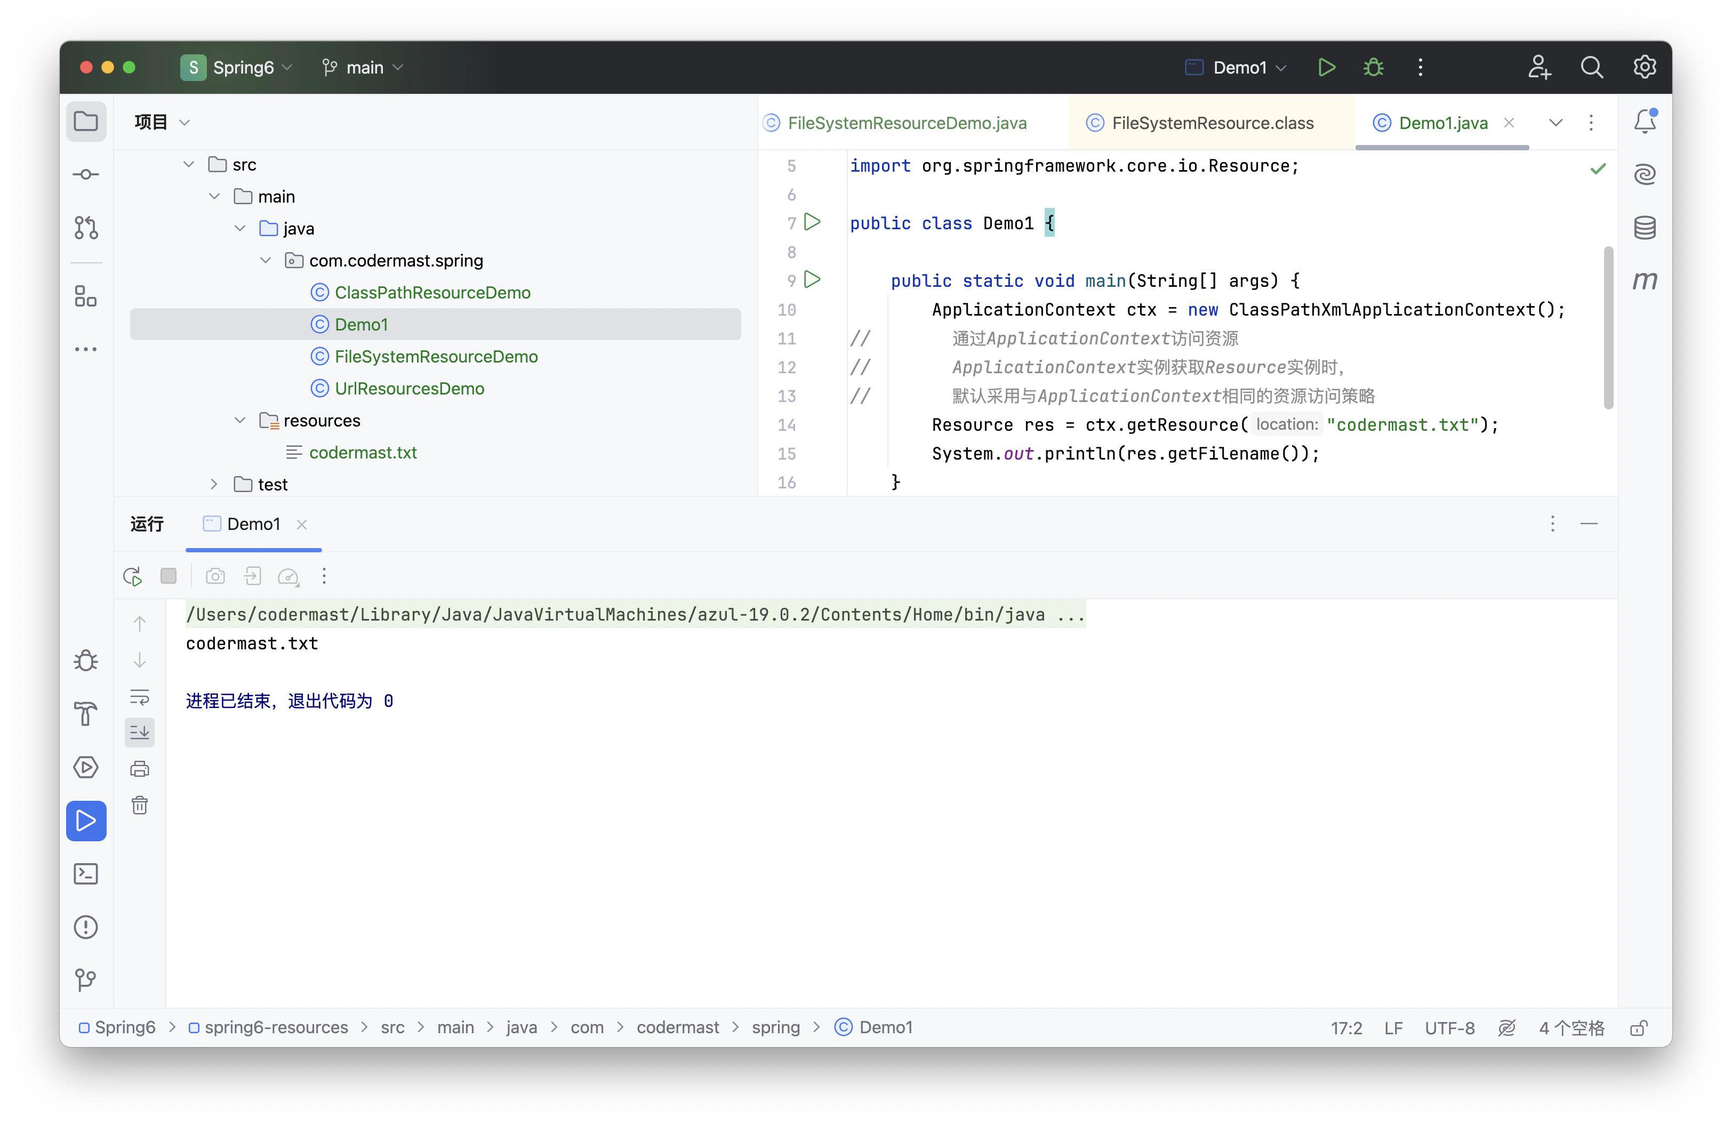Viewport: 1732px width, 1126px height.
Task: Collapse the resources folder in tree
Action: (x=239, y=421)
